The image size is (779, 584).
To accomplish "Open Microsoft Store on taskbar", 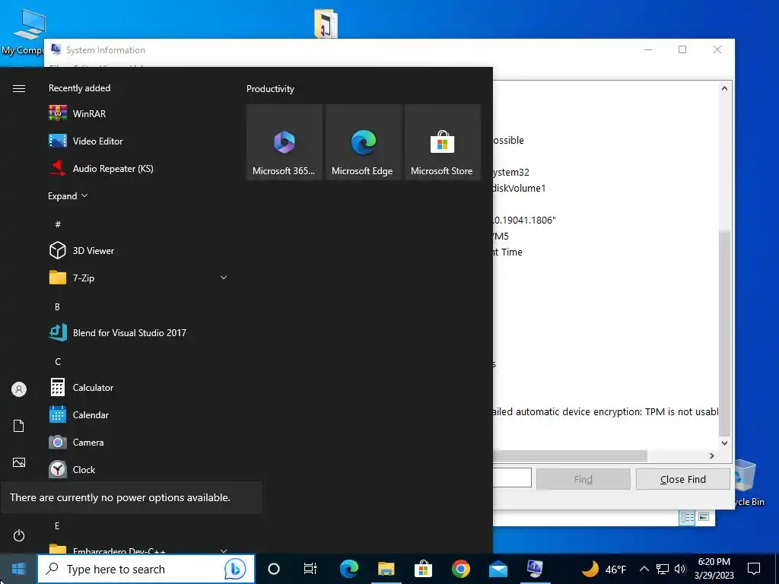I will pyautogui.click(x=423, y=569).
